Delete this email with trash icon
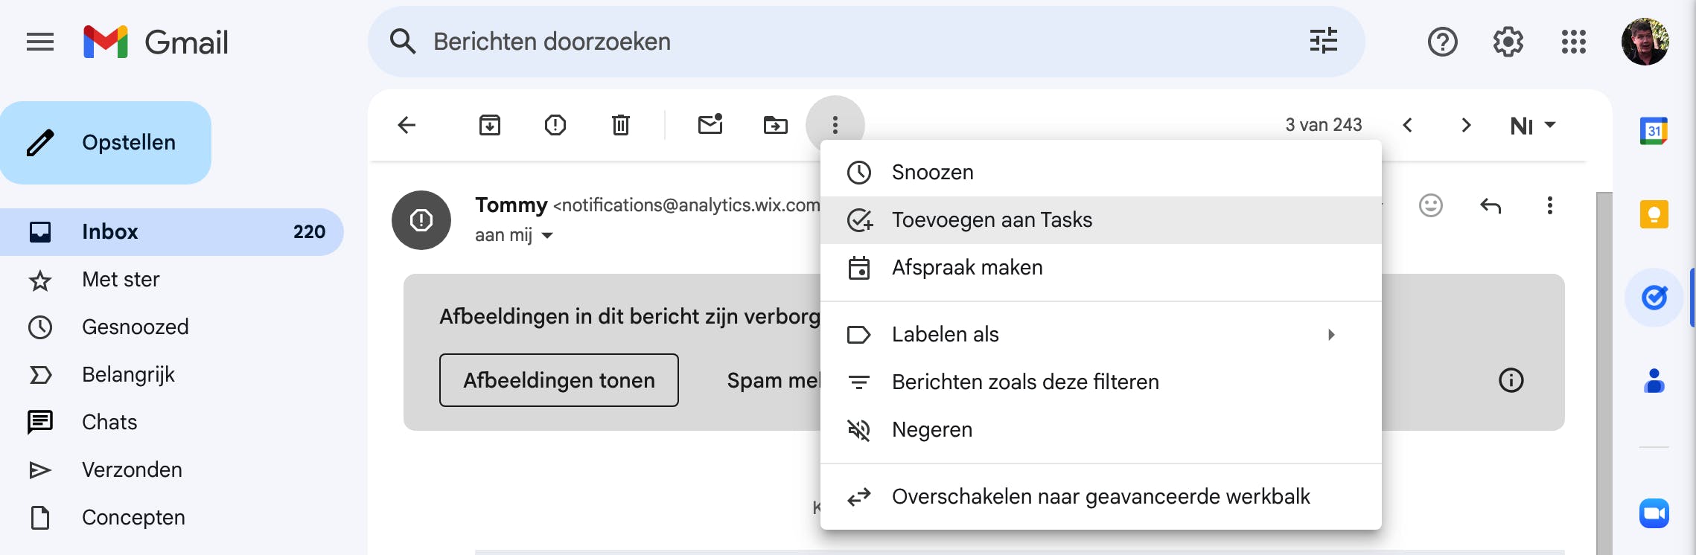 [620, 125]
